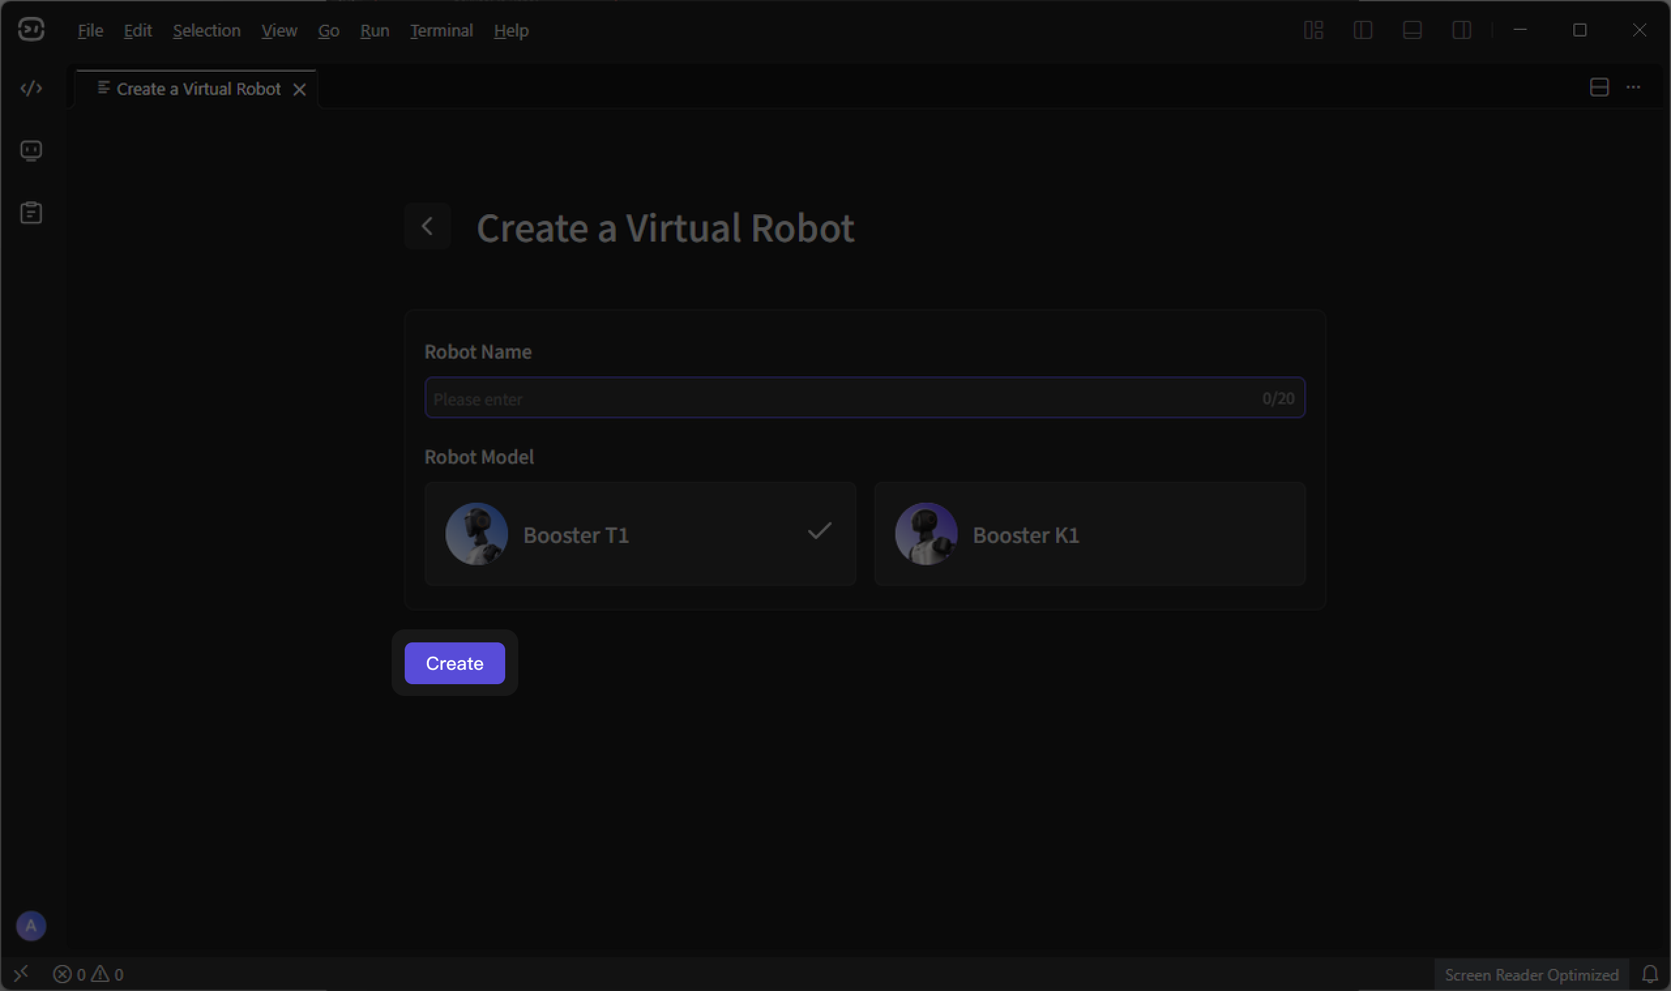Viewport: 1671px width, 991px height.
Task: Split the editor layout
Action: tap(1599, 87)
